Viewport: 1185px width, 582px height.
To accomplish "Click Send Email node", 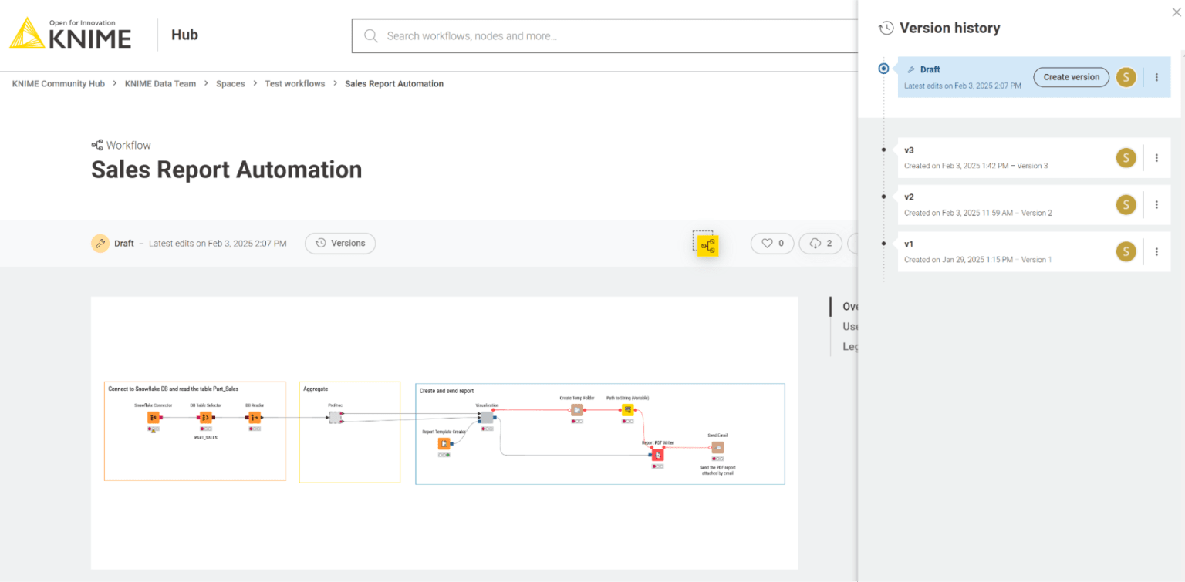I will pos(717,447).
